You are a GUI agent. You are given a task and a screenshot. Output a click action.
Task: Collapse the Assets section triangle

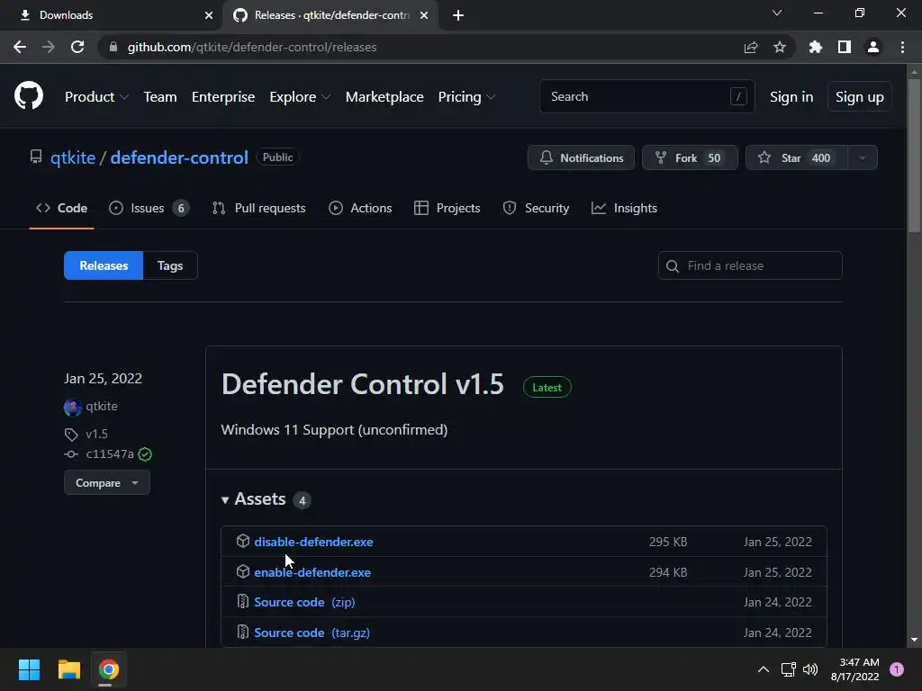click(x=224, y=500)
